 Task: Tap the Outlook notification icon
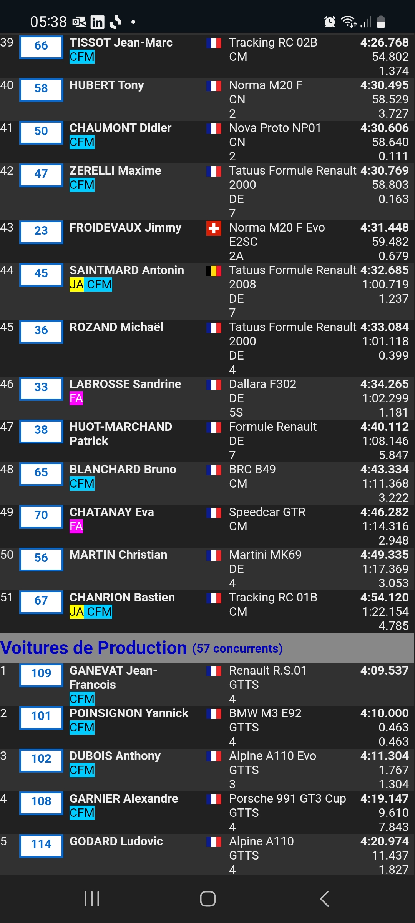[79, 22]
